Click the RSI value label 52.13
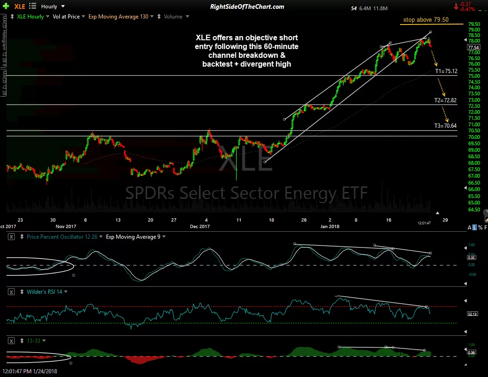Viewport: 488px width, 377px height. 472,314
